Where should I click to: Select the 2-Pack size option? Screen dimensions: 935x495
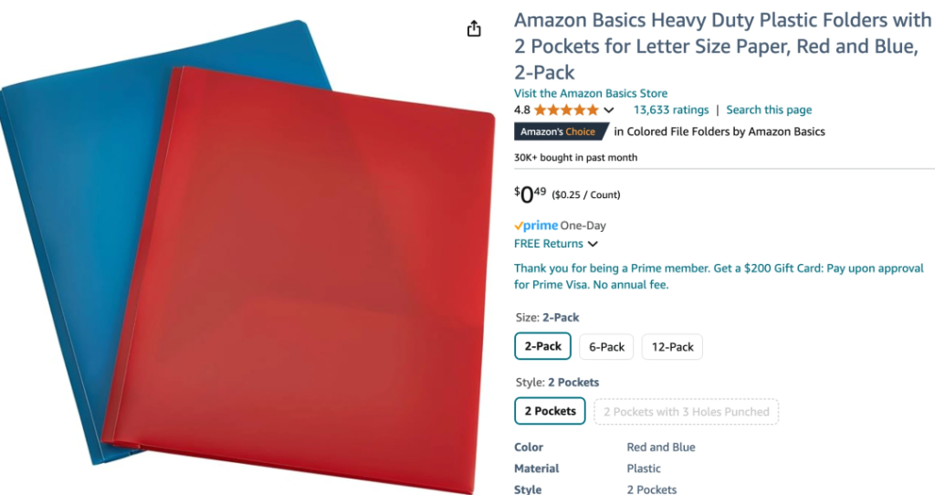(542, 346)
